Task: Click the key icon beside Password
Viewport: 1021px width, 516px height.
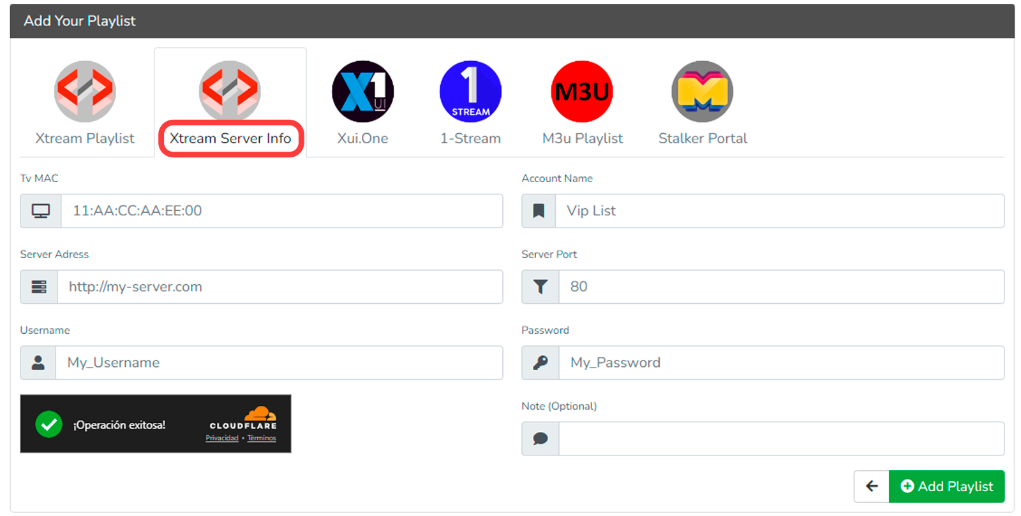Action: pyautogui.click(x=540, y=362)
